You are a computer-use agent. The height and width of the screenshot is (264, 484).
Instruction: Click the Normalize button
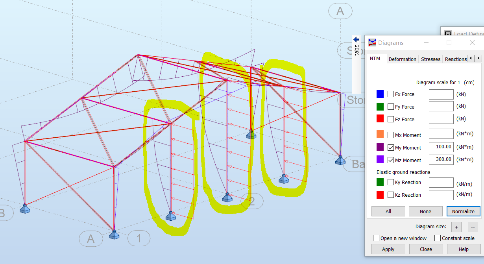pos(463,211)
